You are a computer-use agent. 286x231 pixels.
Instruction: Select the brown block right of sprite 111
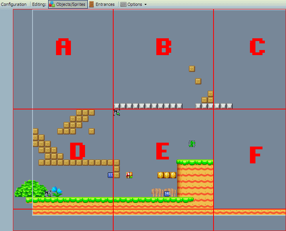tap(117, 175)
